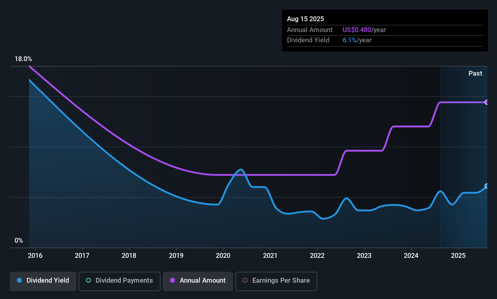Click the 2020 year label

(223, 256)
